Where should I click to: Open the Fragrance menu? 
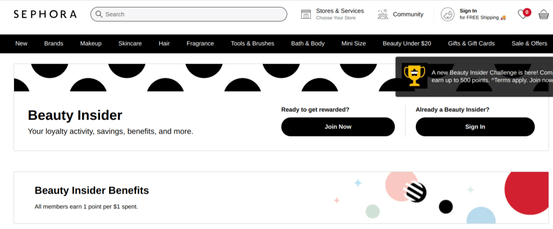tap(200, 43)
